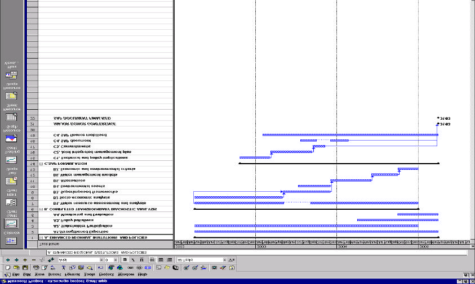Screen dimensions: 475x284
Task: Toggle Italic formatting button
Action: [132, 260]
